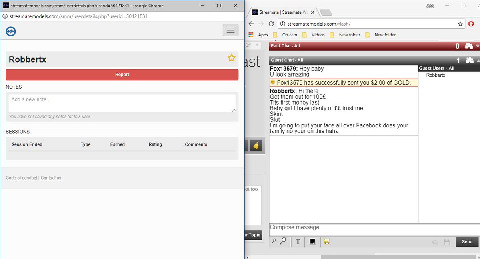Click the Comments column header
The height and width of the screenshot is (259, 480).
(196, 144)
